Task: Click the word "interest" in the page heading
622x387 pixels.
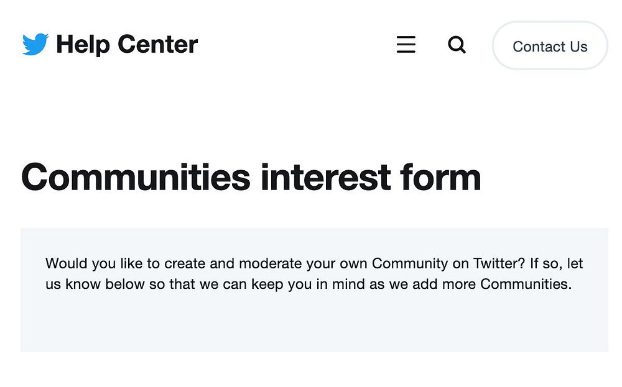Action: pos(325,176)
